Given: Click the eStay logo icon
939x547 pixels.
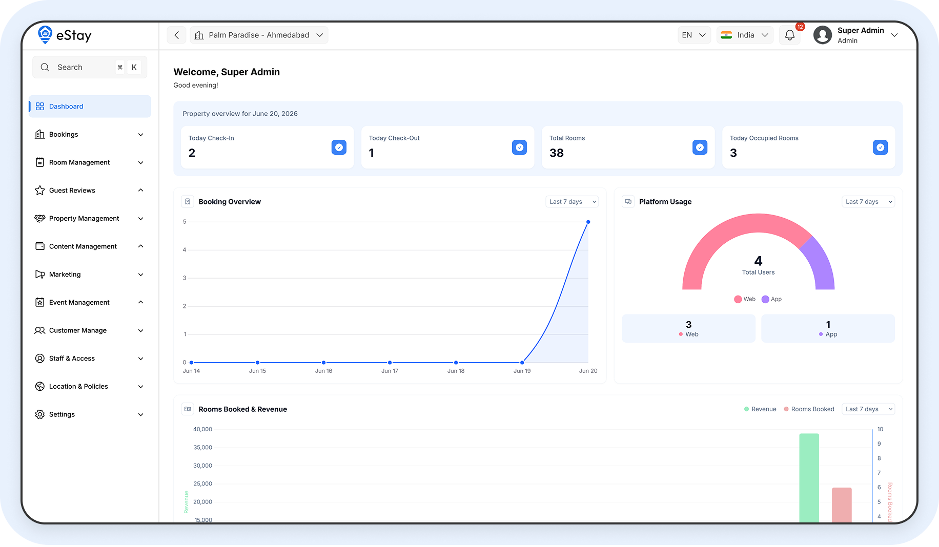Looking at the screenshot, I should [45, 35].
